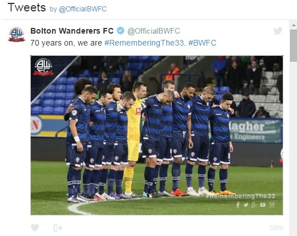297x236 pixels.
Task: Open the #BWFC hashtag link
Action: [202, 43]
